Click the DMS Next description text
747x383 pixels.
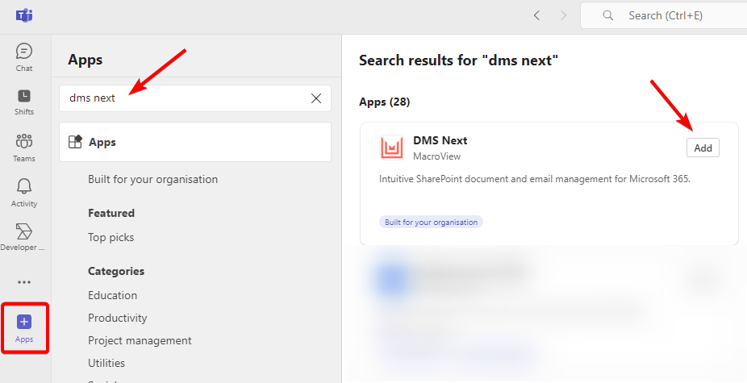(x=535, y=179)
